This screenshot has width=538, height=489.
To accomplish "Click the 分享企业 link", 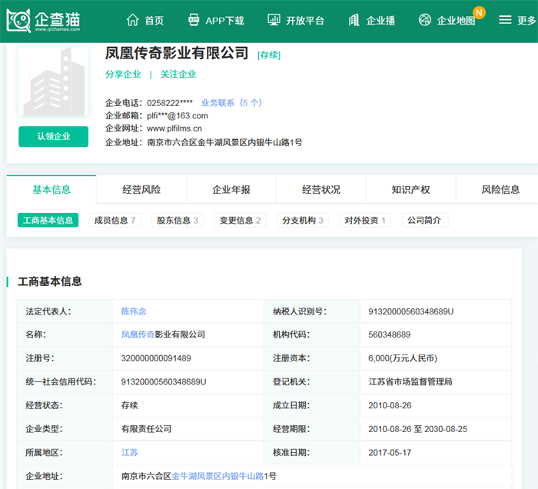I will [x=123, y=75].
